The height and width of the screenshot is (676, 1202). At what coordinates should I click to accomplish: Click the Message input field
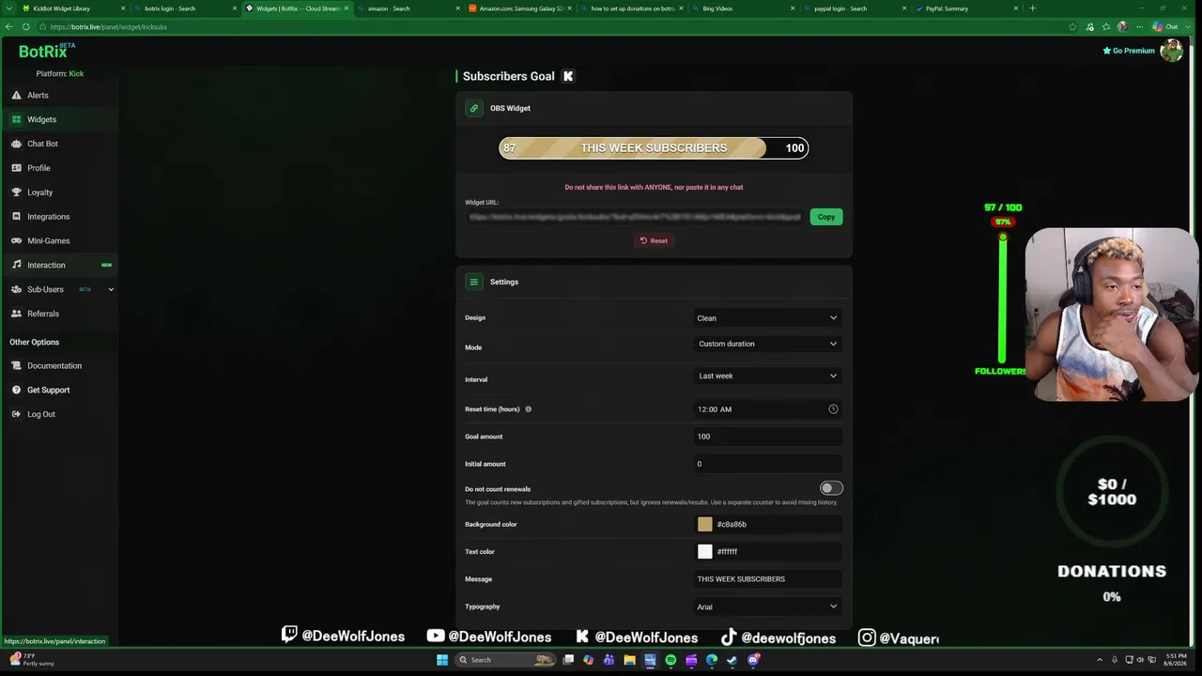[767, 579]
